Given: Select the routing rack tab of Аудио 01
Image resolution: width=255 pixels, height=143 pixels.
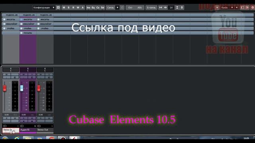Looking at the screenshot, I should click(28, 15).
